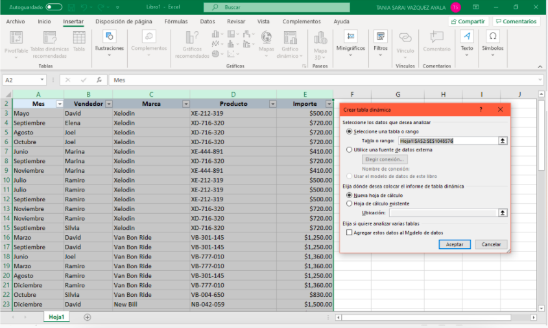Open the Vendedor column filter dropdown
Screen dimensions: 548x328
point(109,104)
